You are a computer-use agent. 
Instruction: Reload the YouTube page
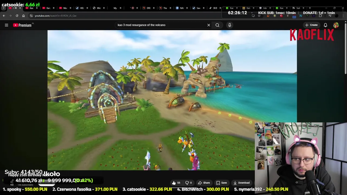(17, 16)
